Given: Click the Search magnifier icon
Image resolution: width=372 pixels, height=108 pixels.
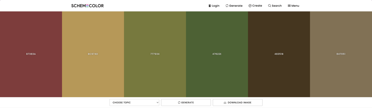Looking at the screenshot, I should tap(270, 6).
